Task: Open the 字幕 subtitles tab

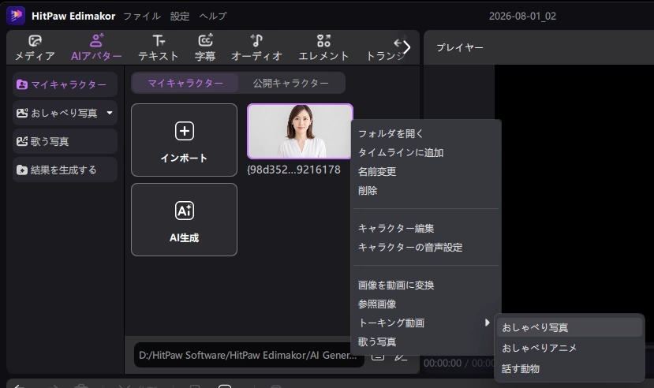Action: click(x=205, y=48)
